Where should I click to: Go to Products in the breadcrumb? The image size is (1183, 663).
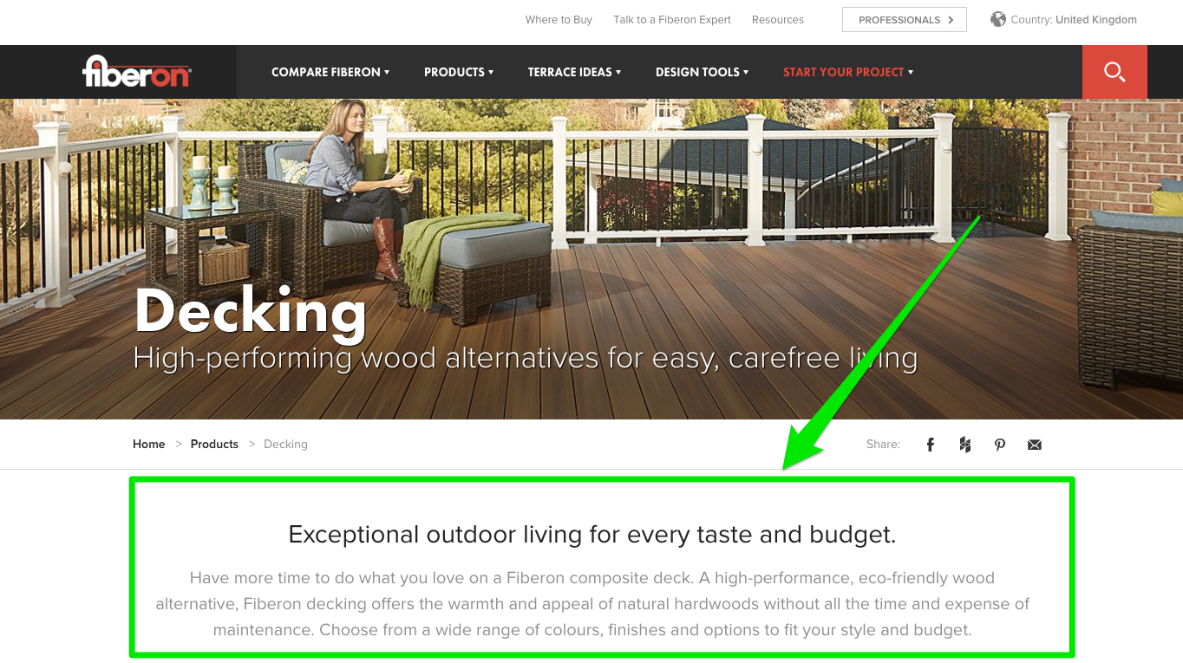point(214,444)
